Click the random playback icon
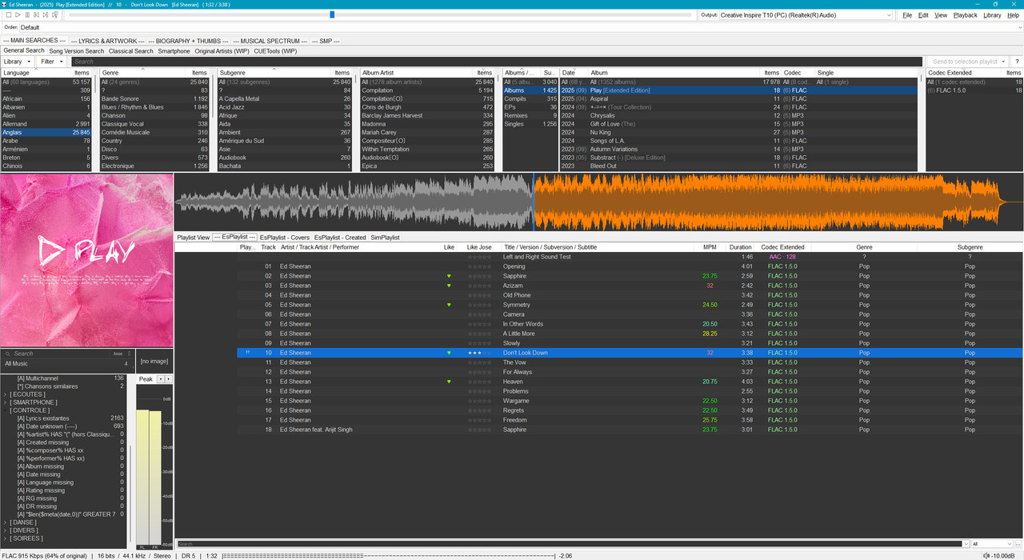This screenshot has height=560, width=1024. (55, 15)
